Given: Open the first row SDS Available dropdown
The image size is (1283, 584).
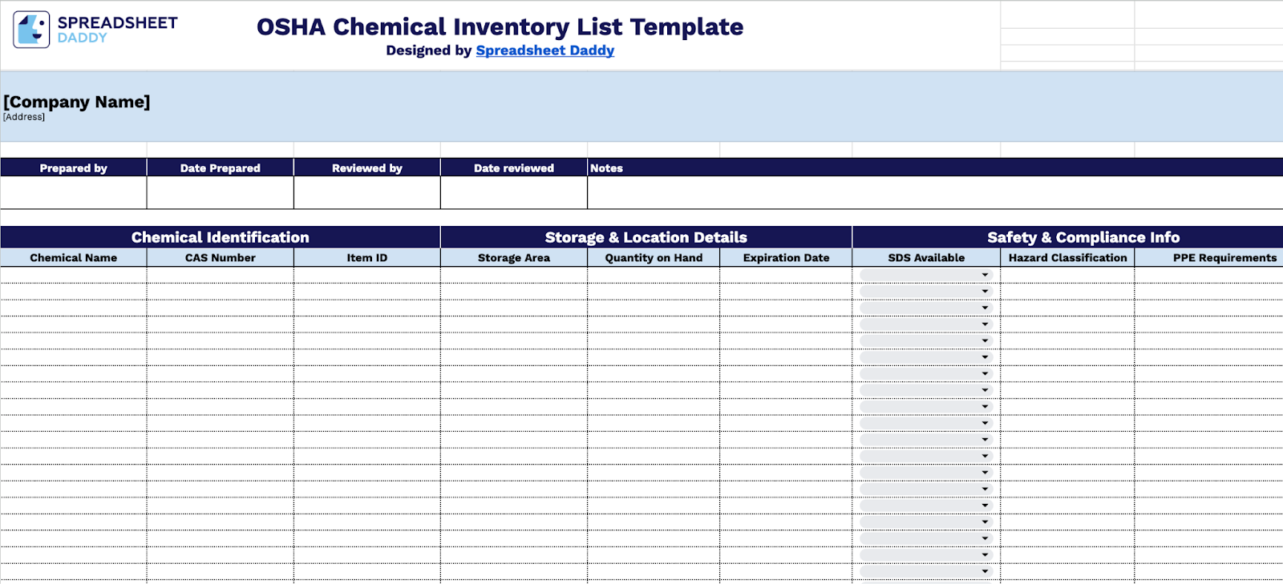Looking at the screenshot, I should 985,275.
